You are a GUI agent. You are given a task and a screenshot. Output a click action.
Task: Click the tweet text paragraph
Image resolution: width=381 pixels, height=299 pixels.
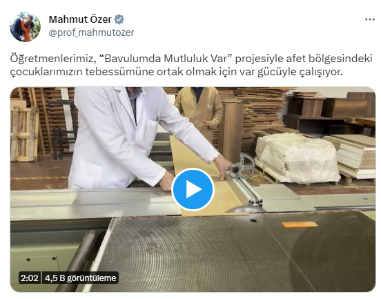point(191,65)
